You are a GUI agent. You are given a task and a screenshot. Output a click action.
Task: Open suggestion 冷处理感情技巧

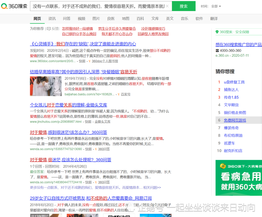(x=153, y=29)
